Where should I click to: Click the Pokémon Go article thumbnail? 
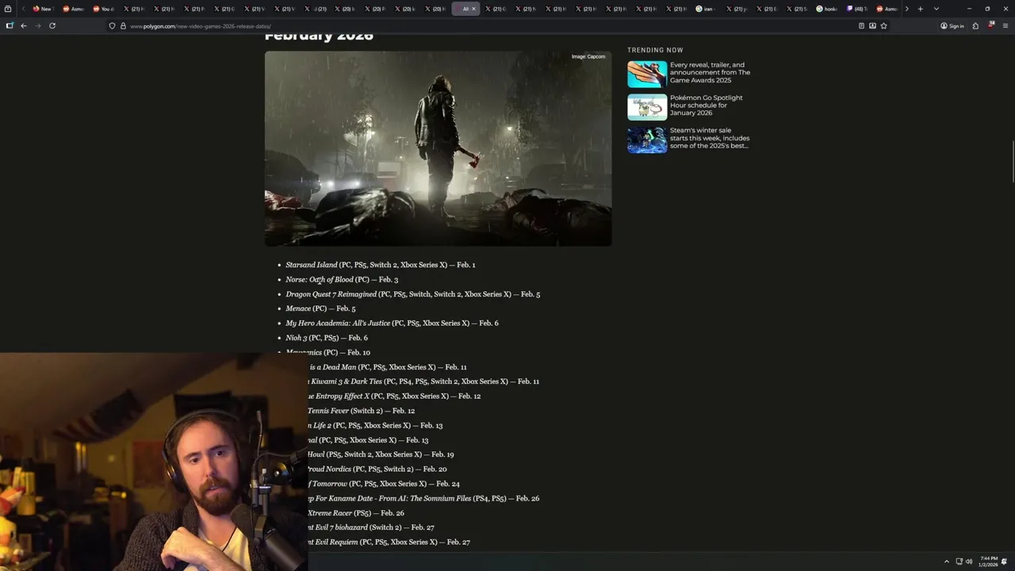pos(647,107)
